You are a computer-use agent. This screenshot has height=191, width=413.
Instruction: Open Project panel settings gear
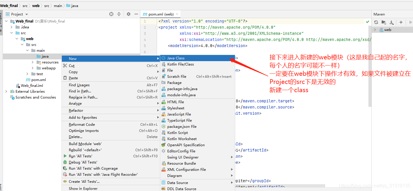(129, 14)
